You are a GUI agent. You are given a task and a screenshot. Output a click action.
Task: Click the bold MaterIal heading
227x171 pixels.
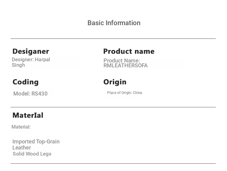point(28,115)
